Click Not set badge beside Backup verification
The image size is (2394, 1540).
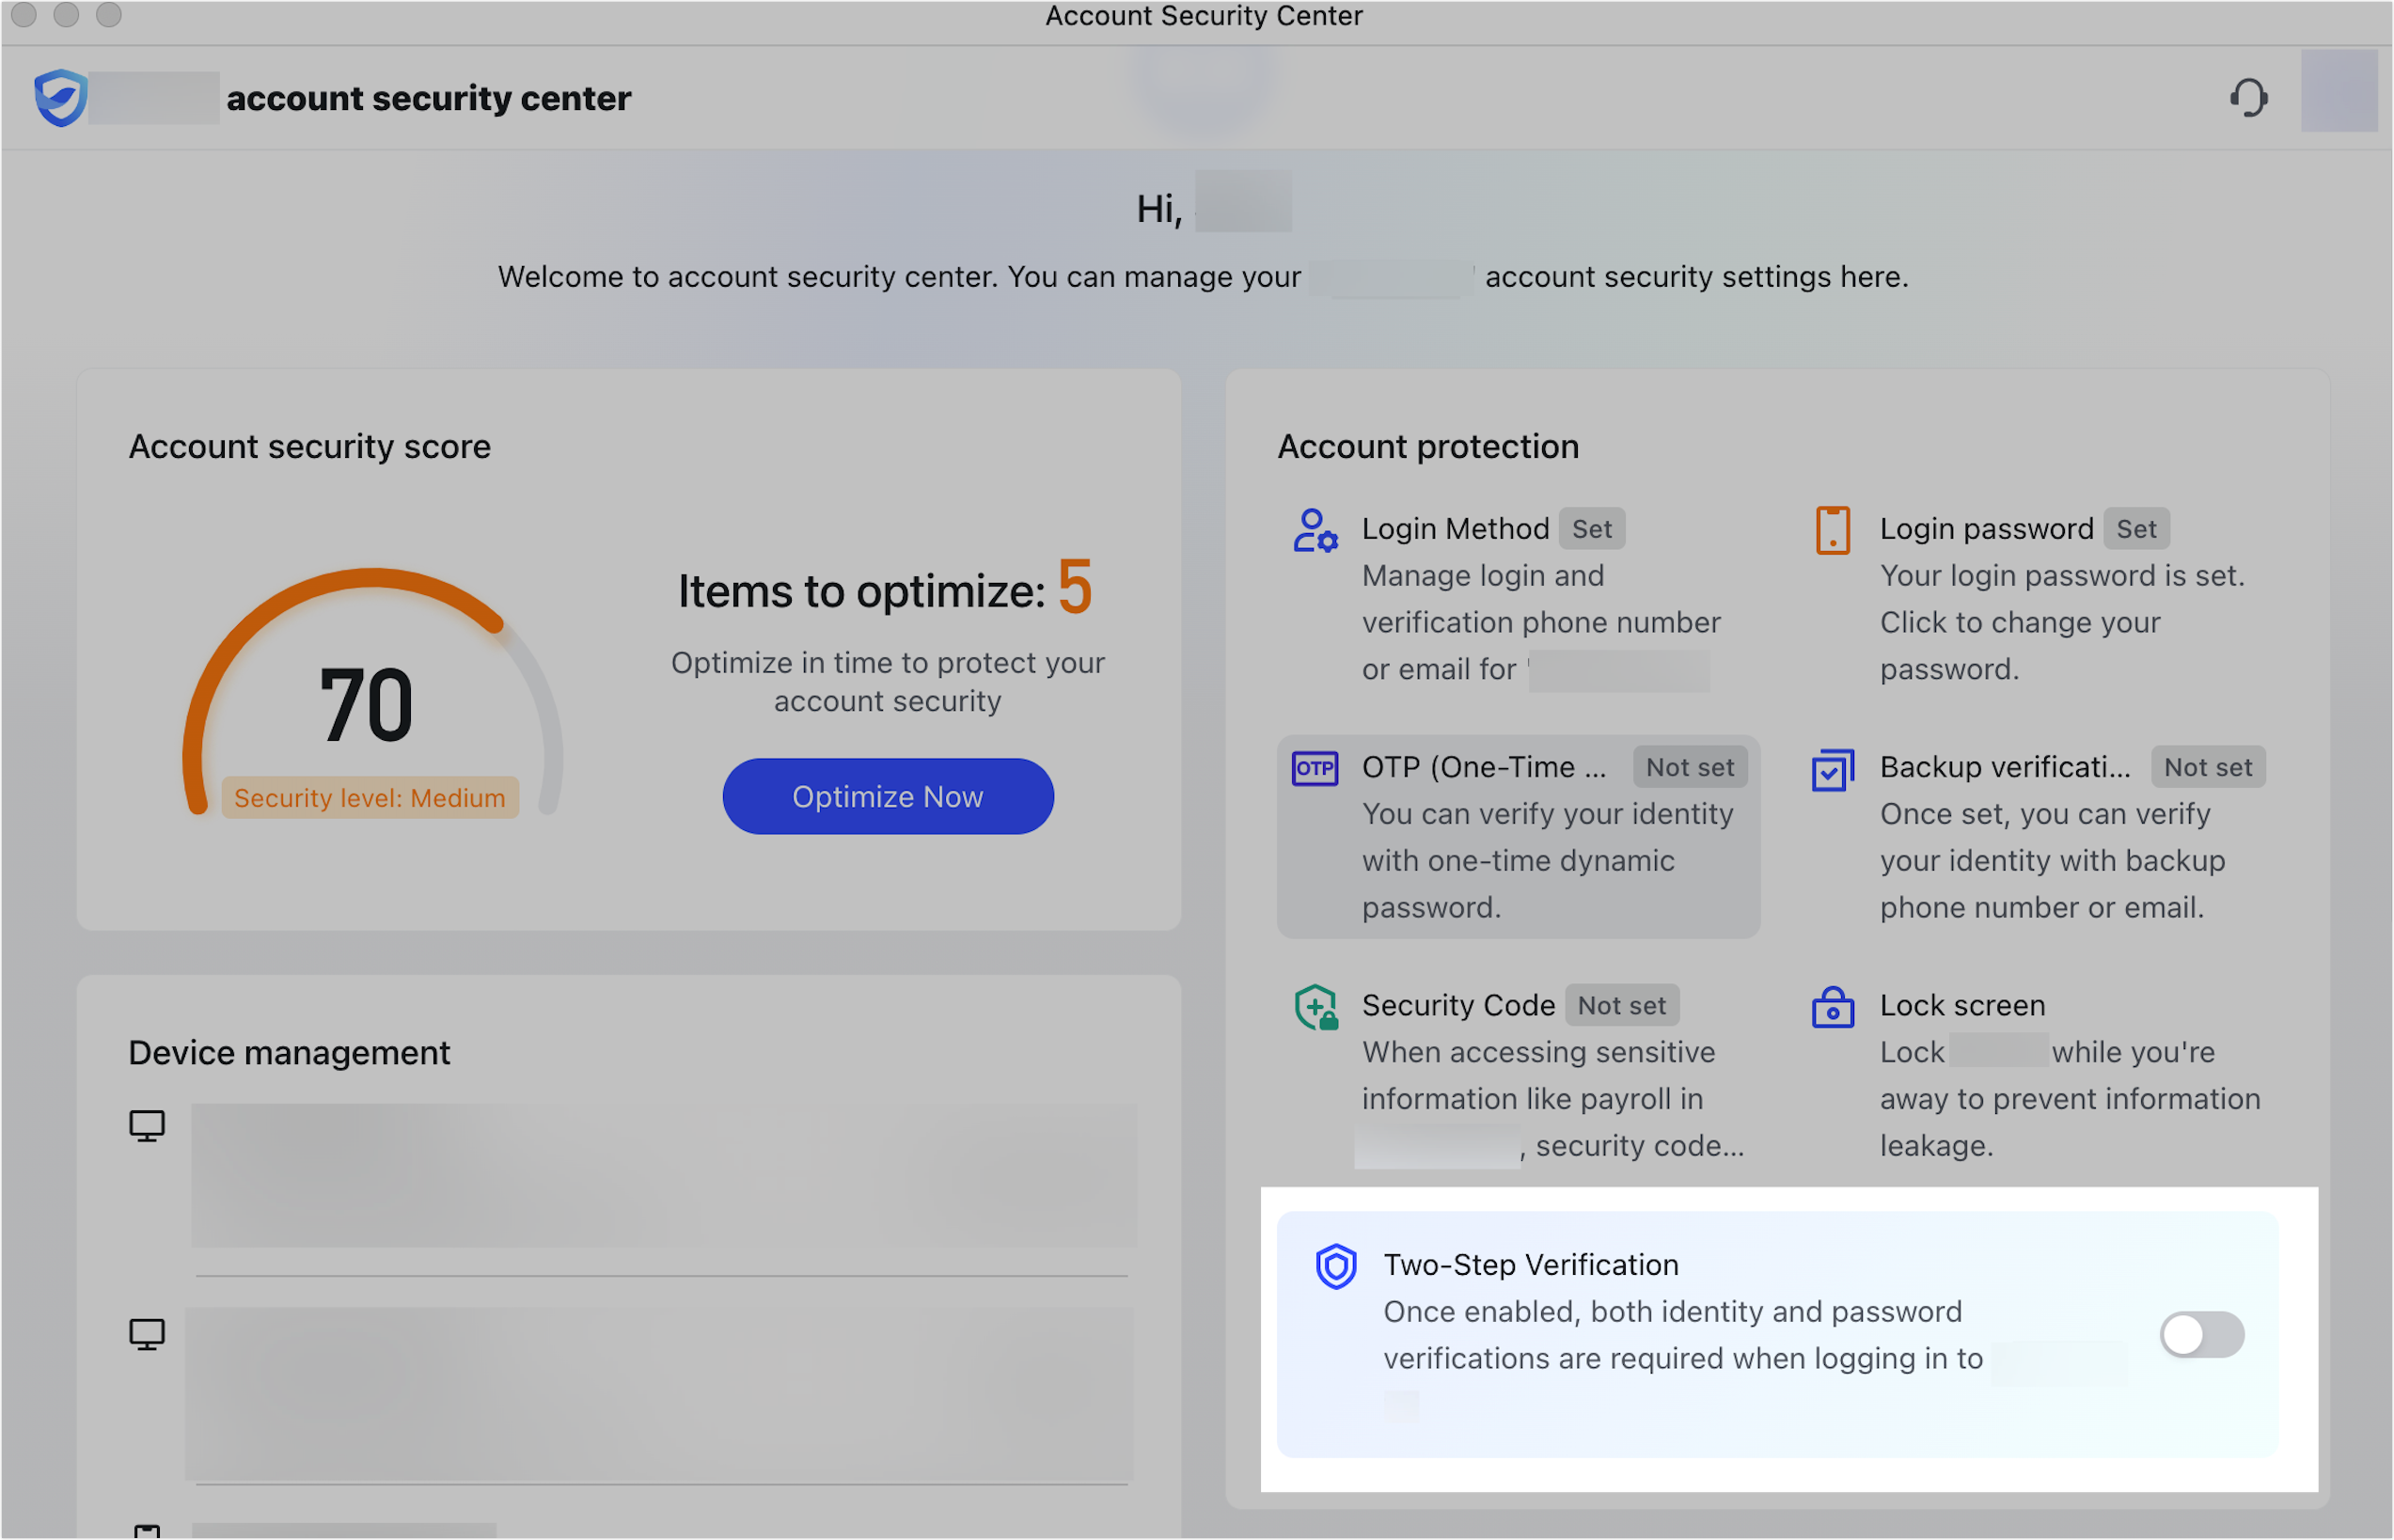pyautogui.click(x=2208, y=767)
